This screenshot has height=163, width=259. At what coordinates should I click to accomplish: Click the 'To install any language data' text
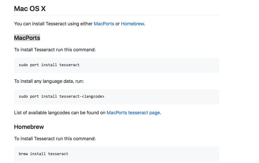[49, 81]
